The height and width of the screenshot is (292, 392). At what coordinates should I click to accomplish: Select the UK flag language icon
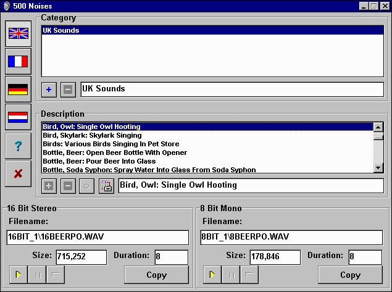point(18,33)
